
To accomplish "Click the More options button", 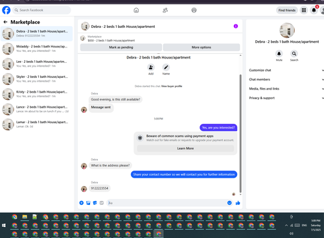I will [202, 47].
